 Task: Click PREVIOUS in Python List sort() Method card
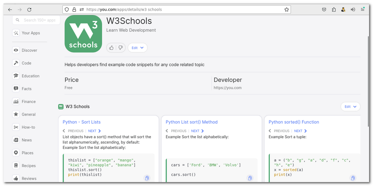[176, 131]
